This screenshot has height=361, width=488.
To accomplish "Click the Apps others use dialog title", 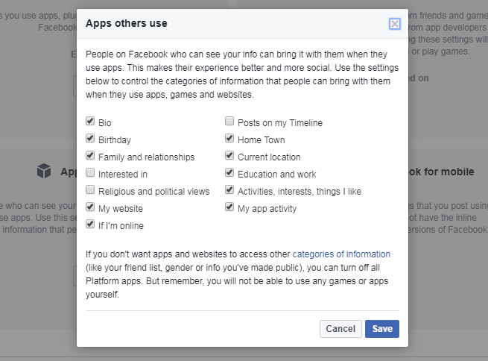I will (127, 23).
